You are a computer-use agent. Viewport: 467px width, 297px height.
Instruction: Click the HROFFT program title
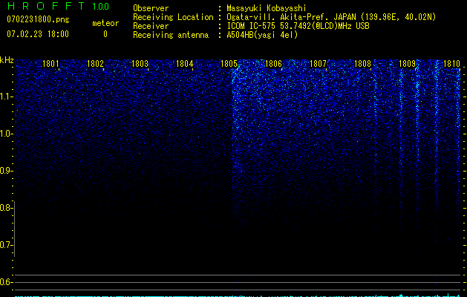46,6
